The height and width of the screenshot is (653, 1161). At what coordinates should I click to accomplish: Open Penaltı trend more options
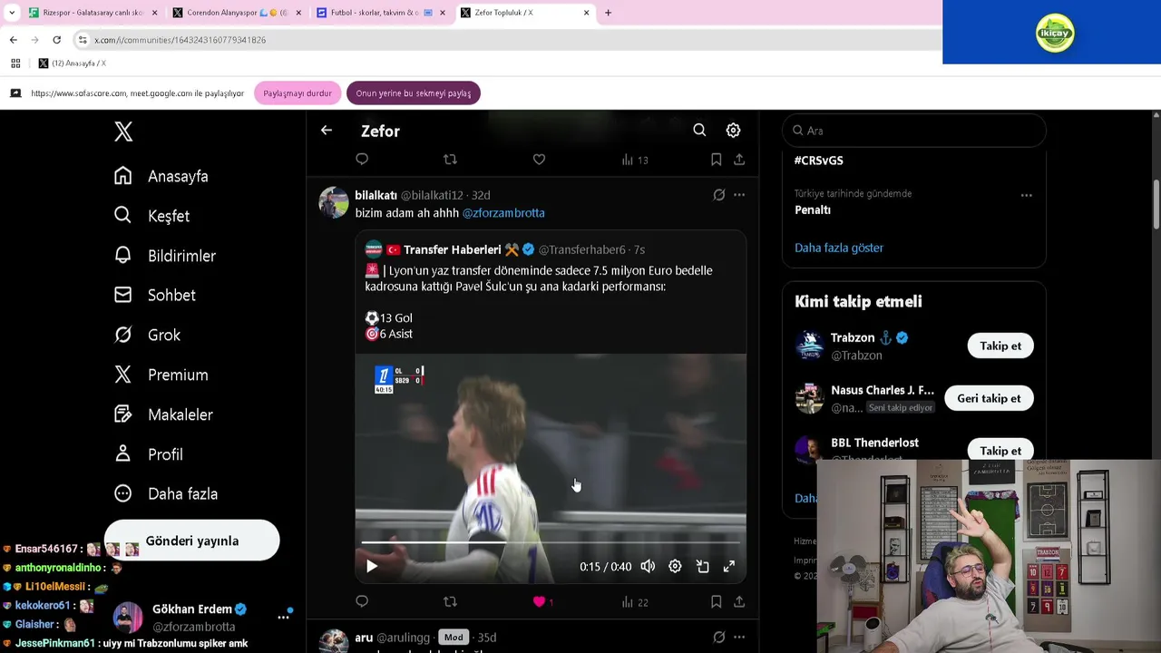[1026, 195]
